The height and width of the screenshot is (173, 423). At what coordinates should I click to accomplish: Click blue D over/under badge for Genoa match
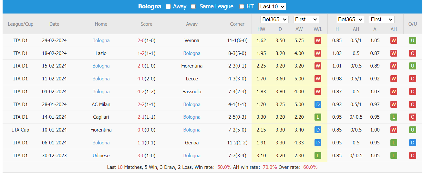[412, 143]
